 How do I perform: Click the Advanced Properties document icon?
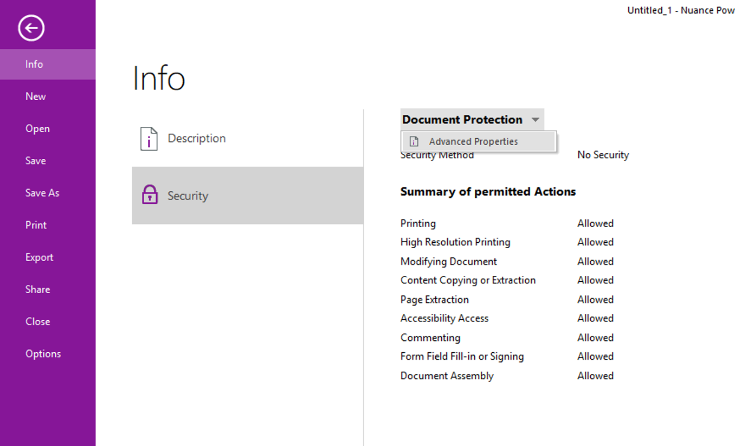414,141
